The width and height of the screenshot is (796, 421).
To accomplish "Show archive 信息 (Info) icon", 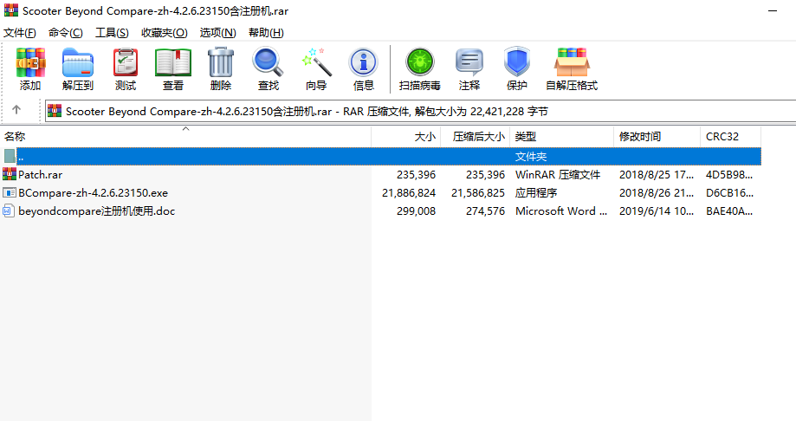I will pyautogui.click(x=364, y=63).
